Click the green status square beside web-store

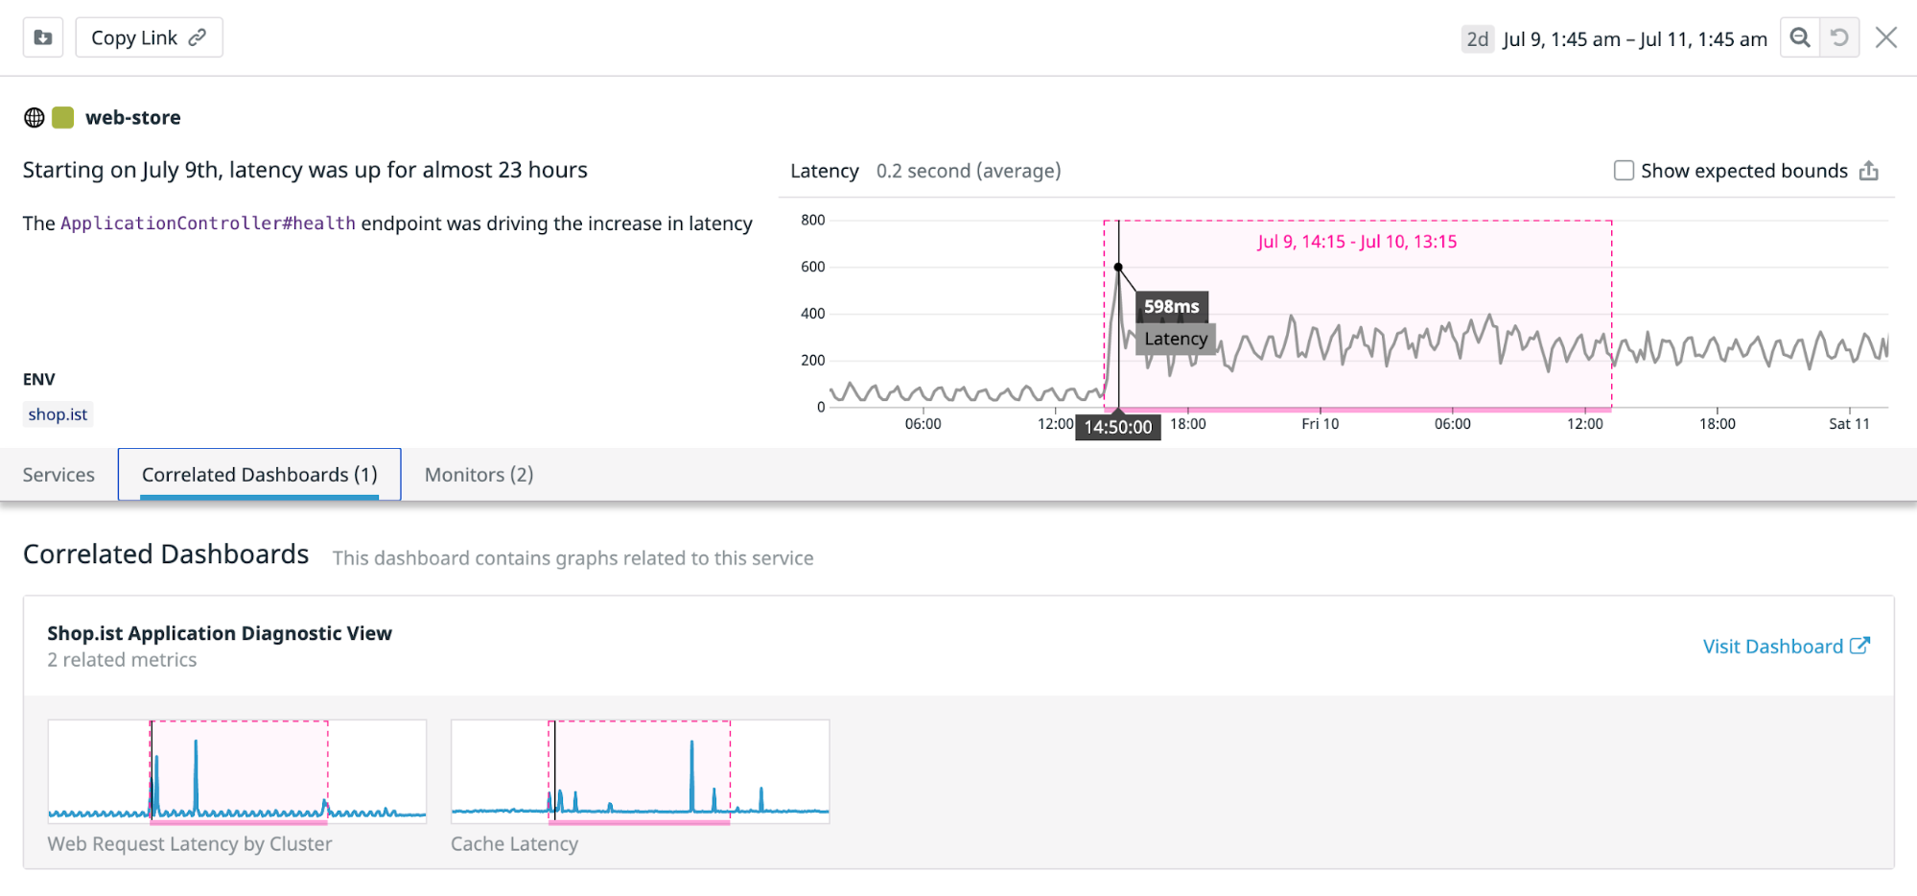(62, 117)
